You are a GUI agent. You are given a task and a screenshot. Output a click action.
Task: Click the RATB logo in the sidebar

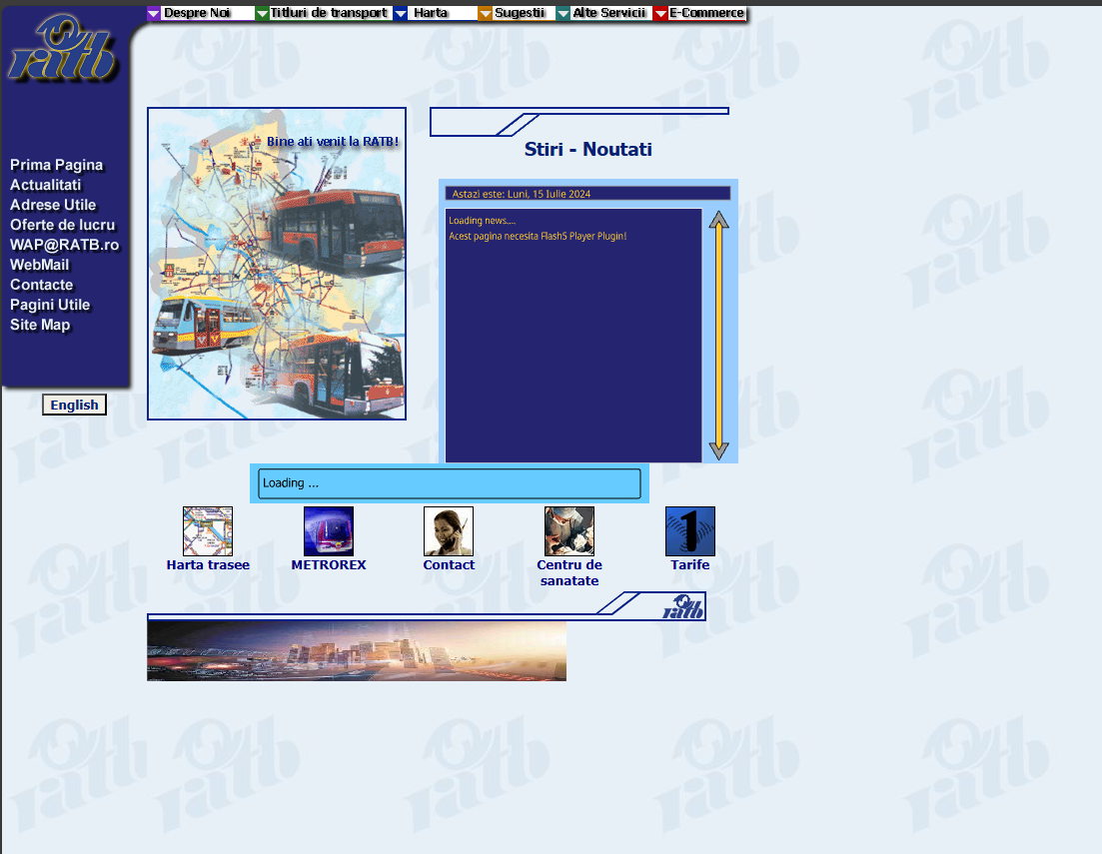click(x=62, y=49)
